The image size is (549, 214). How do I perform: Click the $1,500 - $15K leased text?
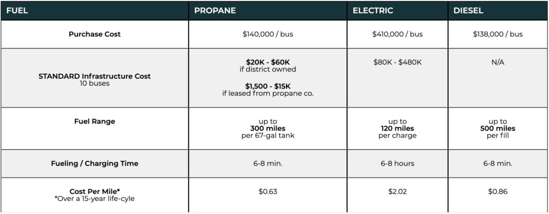pyautogui.click(x=268, y=90)
